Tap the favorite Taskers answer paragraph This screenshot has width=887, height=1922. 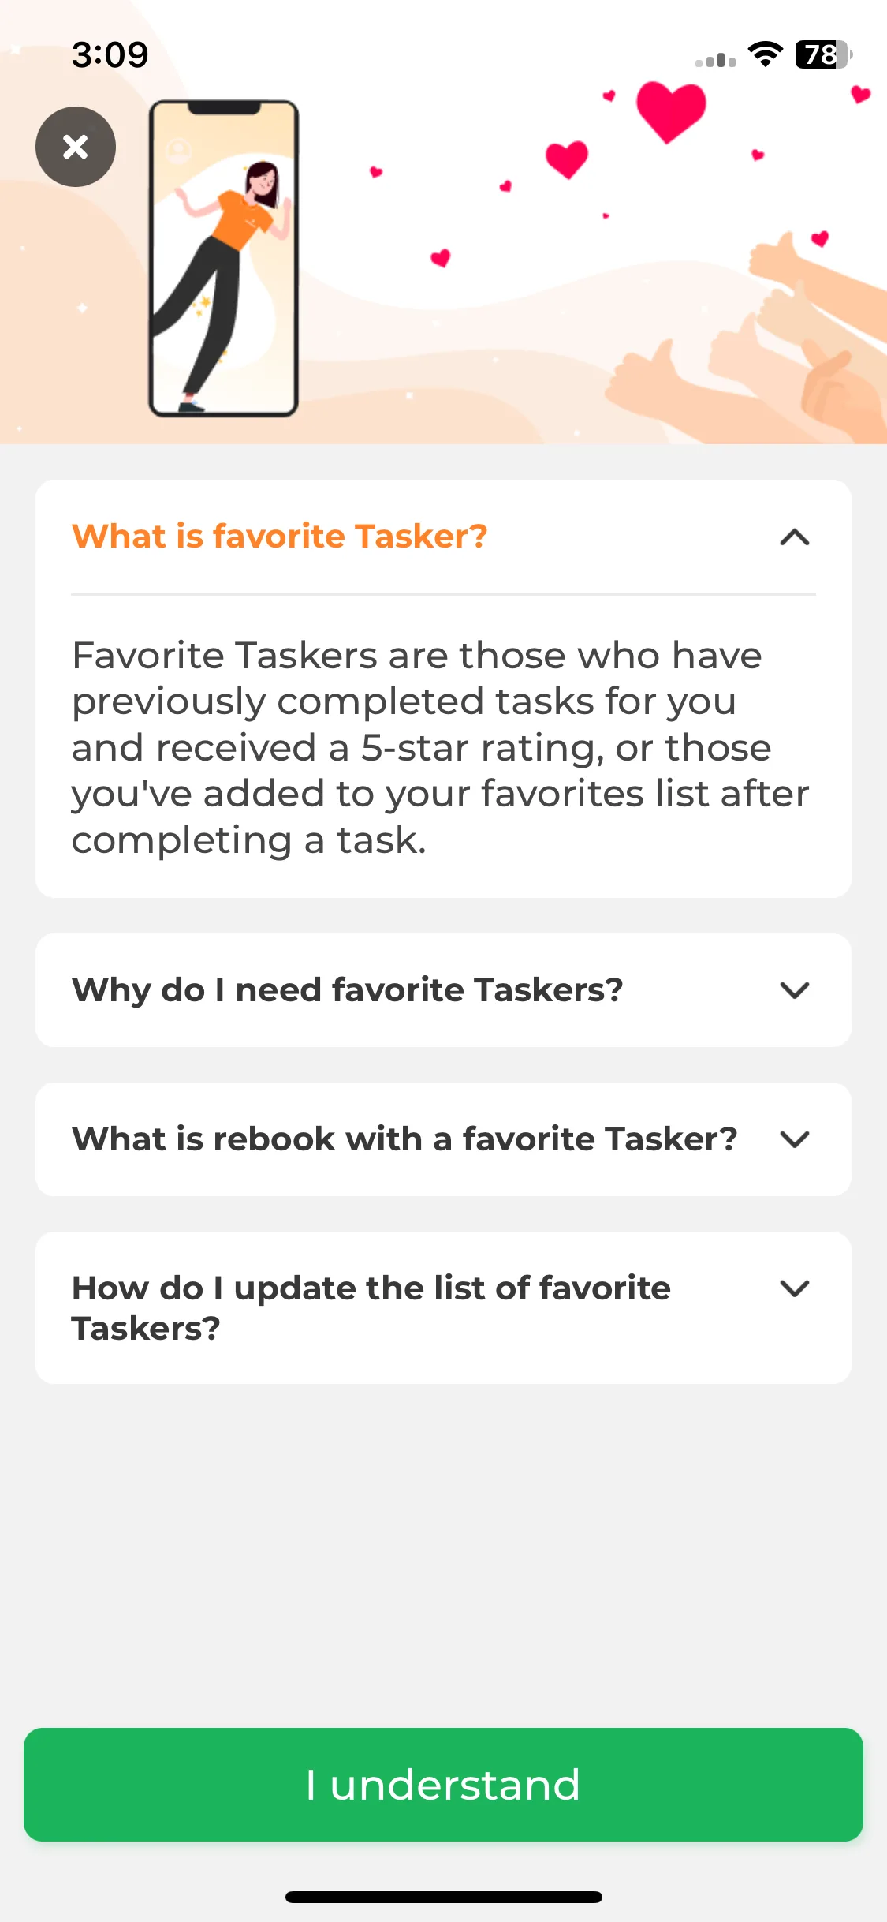441,747
